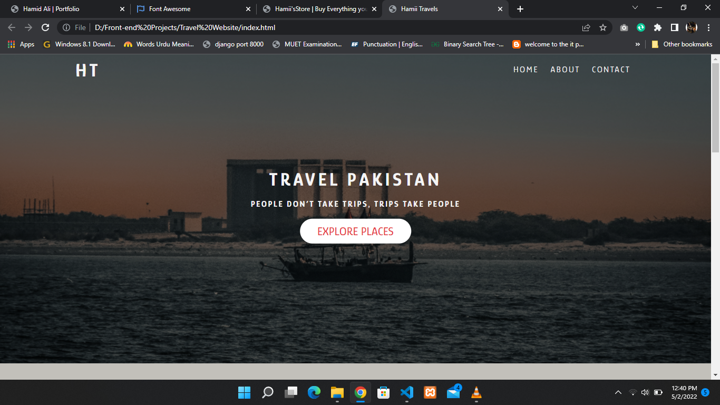This screenshot has height=405, width=720.
Task: Open the XAMPP taskbar icon
Action: [430, 392]
